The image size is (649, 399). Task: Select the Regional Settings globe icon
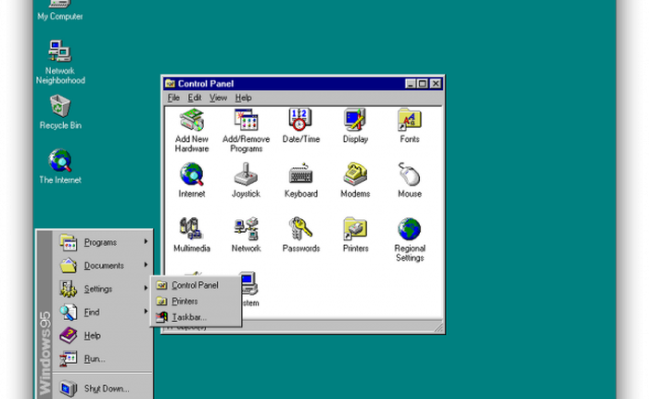(409, 230)
